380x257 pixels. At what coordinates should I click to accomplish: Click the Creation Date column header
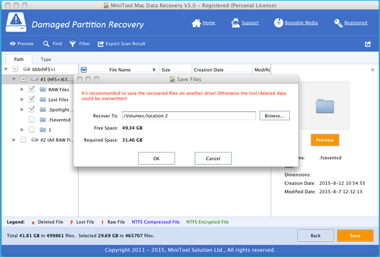pyautogui.click(x=222, y=70)
